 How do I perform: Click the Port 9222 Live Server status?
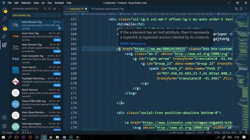pos(230,133)
